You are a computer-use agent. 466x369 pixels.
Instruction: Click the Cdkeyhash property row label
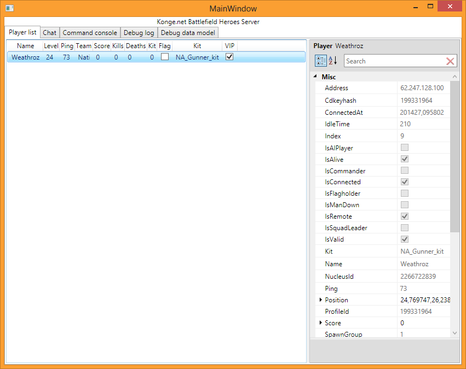tap(341, 101)
